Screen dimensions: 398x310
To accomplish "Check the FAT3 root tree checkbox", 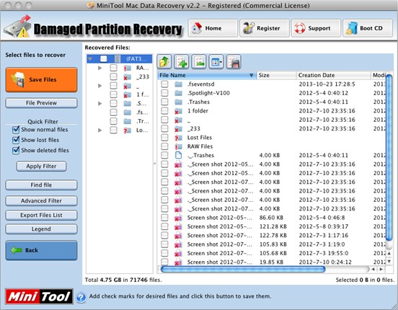I will point(103,59).
